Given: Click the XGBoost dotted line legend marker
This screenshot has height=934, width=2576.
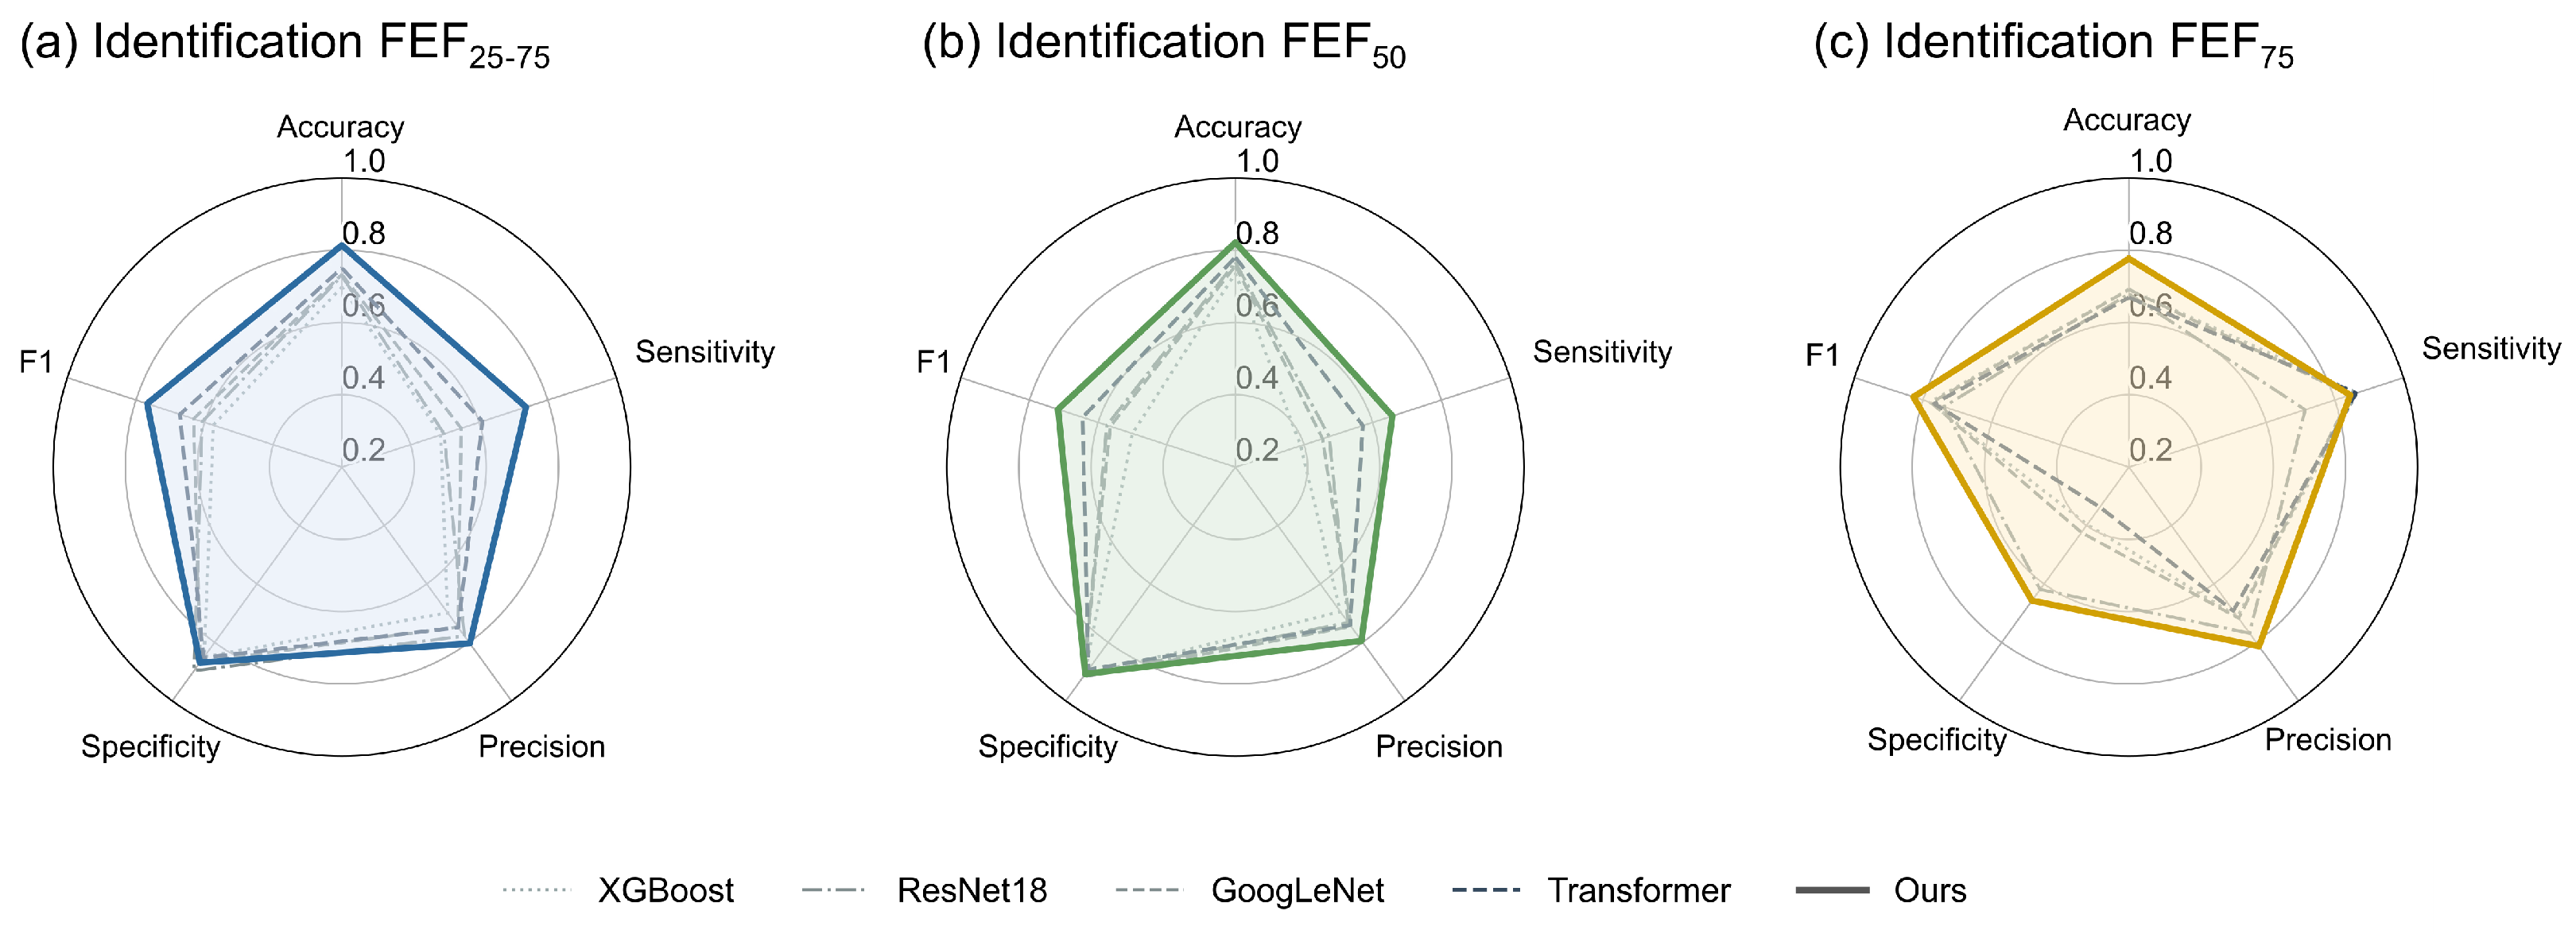Looking at the screenshot, I should click(537, 890).
